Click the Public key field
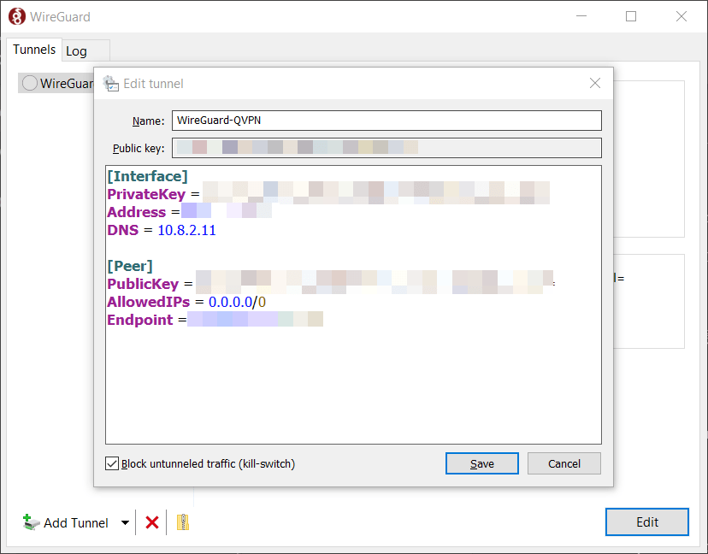 click(385, 147)
